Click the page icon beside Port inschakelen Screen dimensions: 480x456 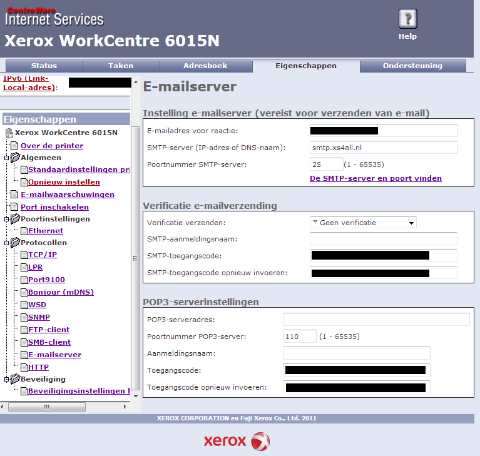(14, 207)
